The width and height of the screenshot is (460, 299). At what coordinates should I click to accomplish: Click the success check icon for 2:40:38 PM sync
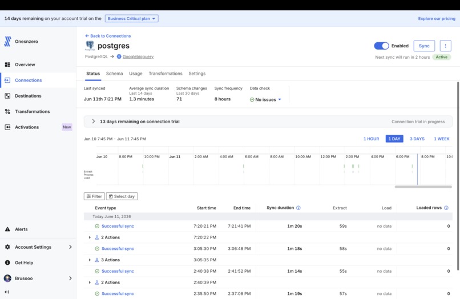coord(97,271)
